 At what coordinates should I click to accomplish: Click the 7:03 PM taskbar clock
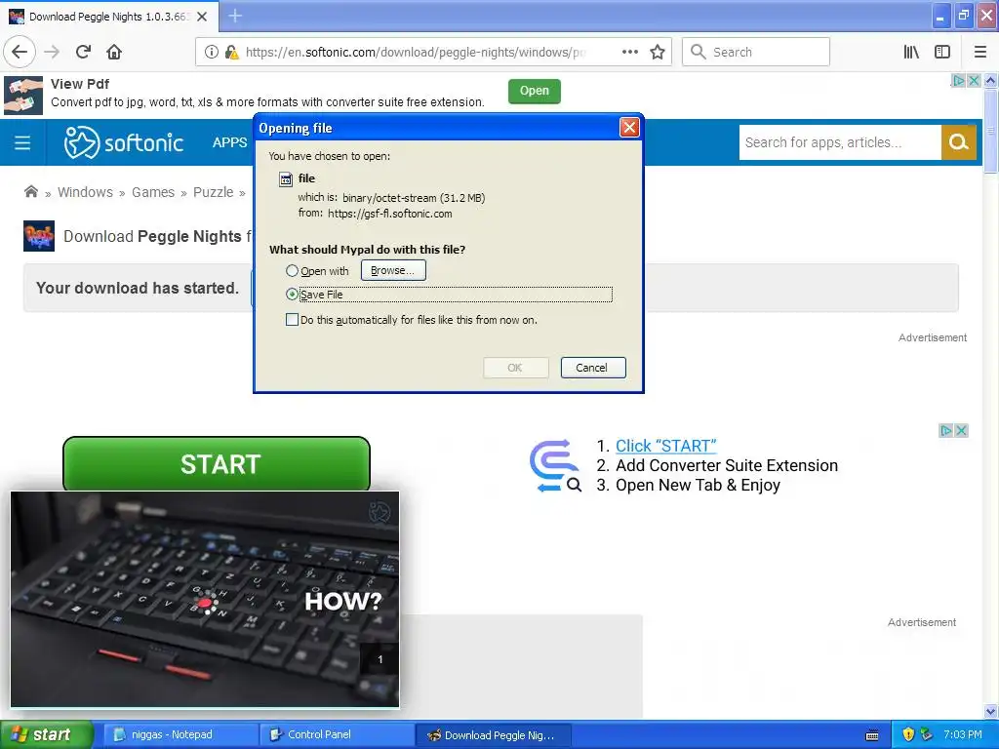[963, 734]
